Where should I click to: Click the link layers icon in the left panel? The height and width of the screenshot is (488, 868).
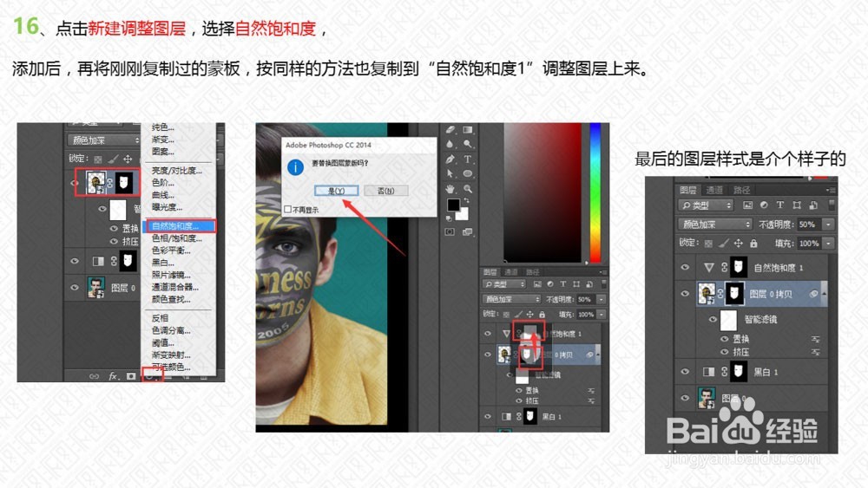tap(94, 376)
